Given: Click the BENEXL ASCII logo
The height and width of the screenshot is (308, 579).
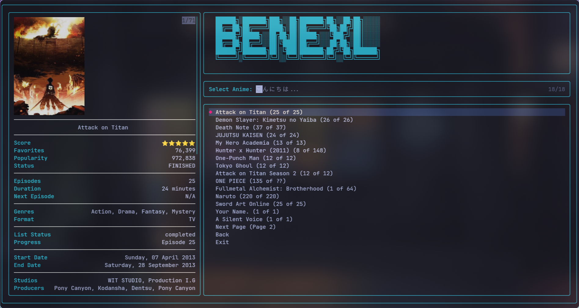Looking at the screenshot, I should pos(298,39).
